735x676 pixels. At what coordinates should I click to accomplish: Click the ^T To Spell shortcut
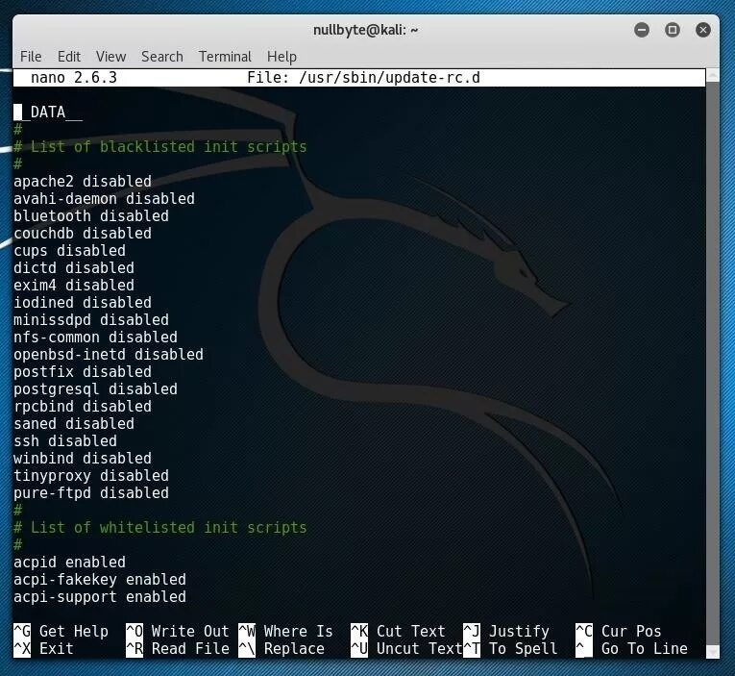pos(510,649)
